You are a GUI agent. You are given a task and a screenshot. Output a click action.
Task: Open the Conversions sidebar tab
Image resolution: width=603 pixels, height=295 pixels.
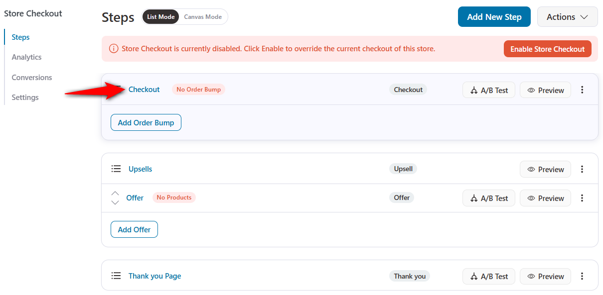(32, 78)
